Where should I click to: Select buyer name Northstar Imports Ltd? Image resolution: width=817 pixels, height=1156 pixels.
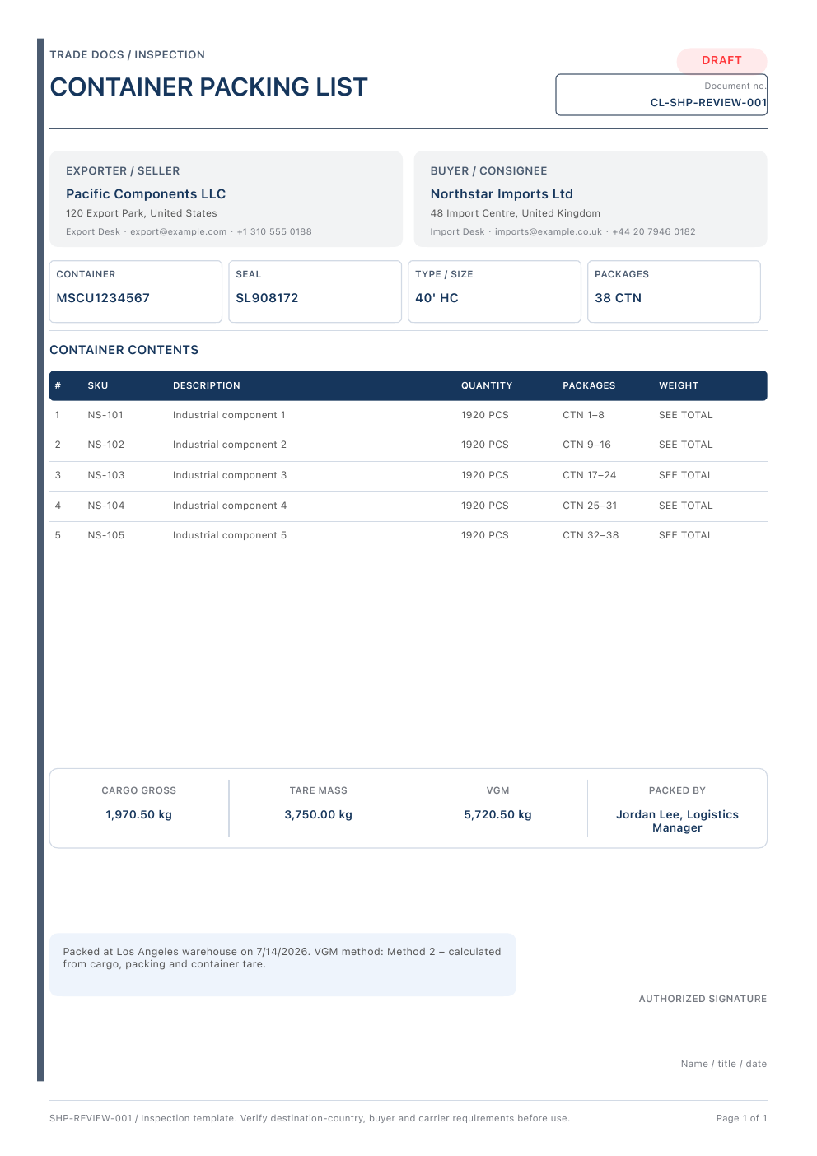[x=502, y=194]
